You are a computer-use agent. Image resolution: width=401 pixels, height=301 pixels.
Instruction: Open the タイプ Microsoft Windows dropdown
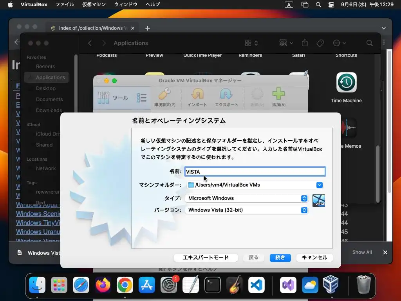click(247, 198)
